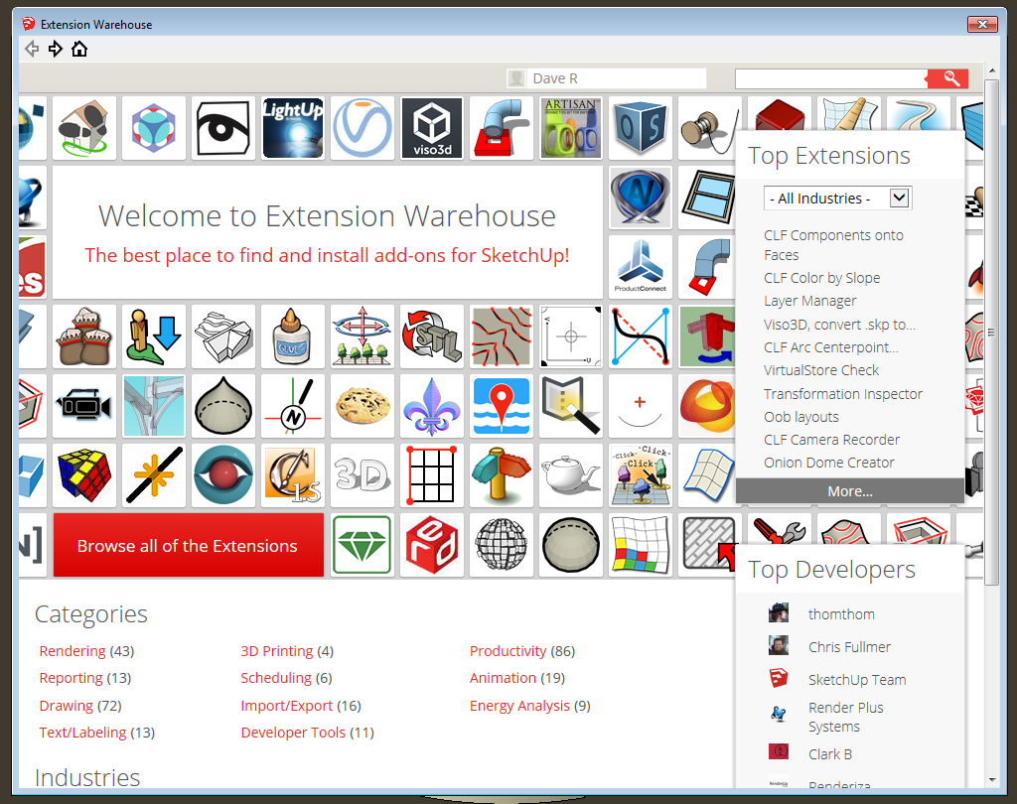The width and height of the screenshot is (1017, 804).
Task: View developer Clark B's profile
Action: point(830,754)
